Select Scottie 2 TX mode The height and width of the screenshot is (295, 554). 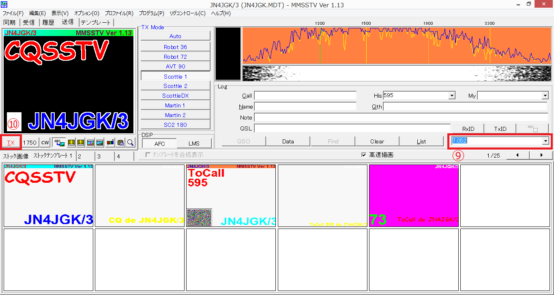click(x=176, y=86)
